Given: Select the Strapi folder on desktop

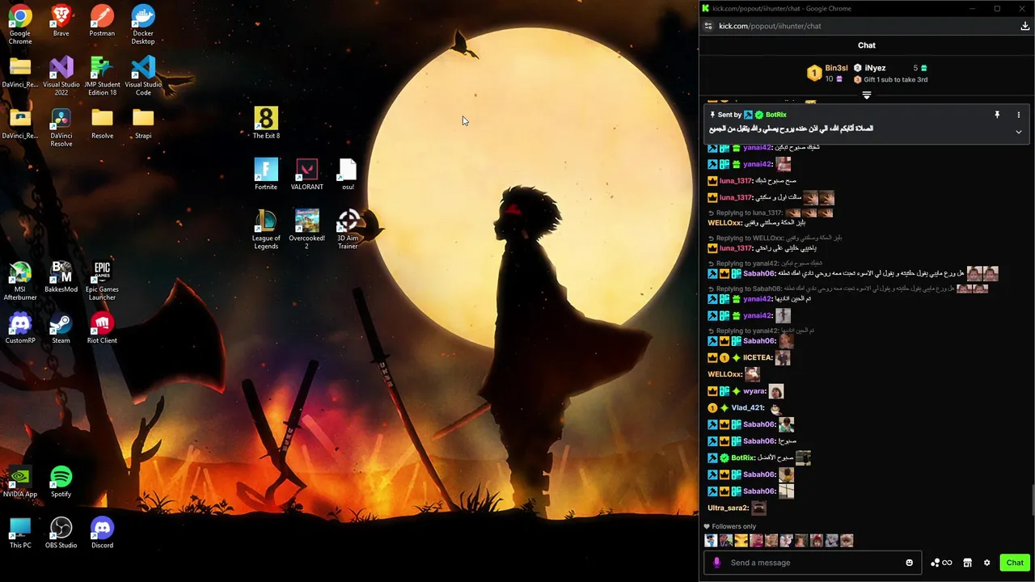Looking at the screenshot, I should (x=143, y=124).
